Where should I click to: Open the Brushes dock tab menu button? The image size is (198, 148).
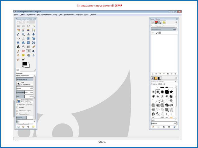coord(177,78)
